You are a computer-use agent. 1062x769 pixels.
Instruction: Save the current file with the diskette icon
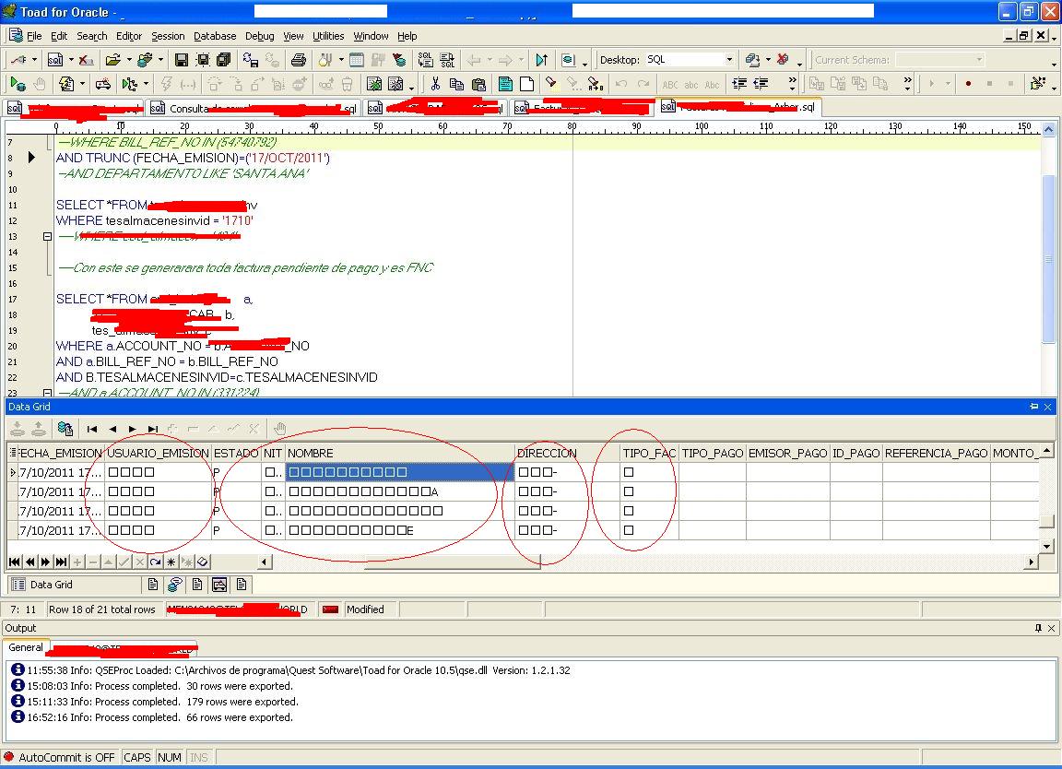tap(181, 60)
